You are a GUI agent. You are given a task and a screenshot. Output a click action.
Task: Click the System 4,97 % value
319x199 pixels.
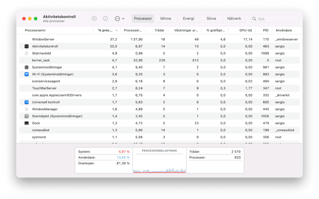coord(124,152)
